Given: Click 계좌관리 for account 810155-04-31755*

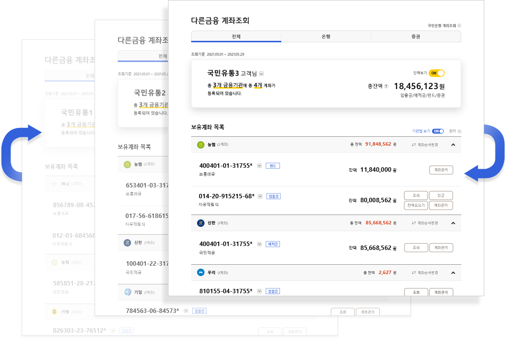Looking at the screenshot, I should click(x=441, y=292).
